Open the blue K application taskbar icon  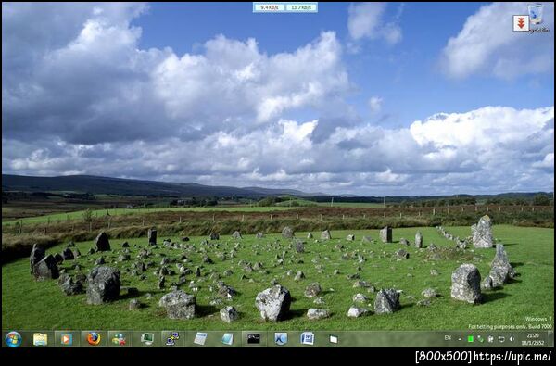pyautogui.click(x=281, y=339)
